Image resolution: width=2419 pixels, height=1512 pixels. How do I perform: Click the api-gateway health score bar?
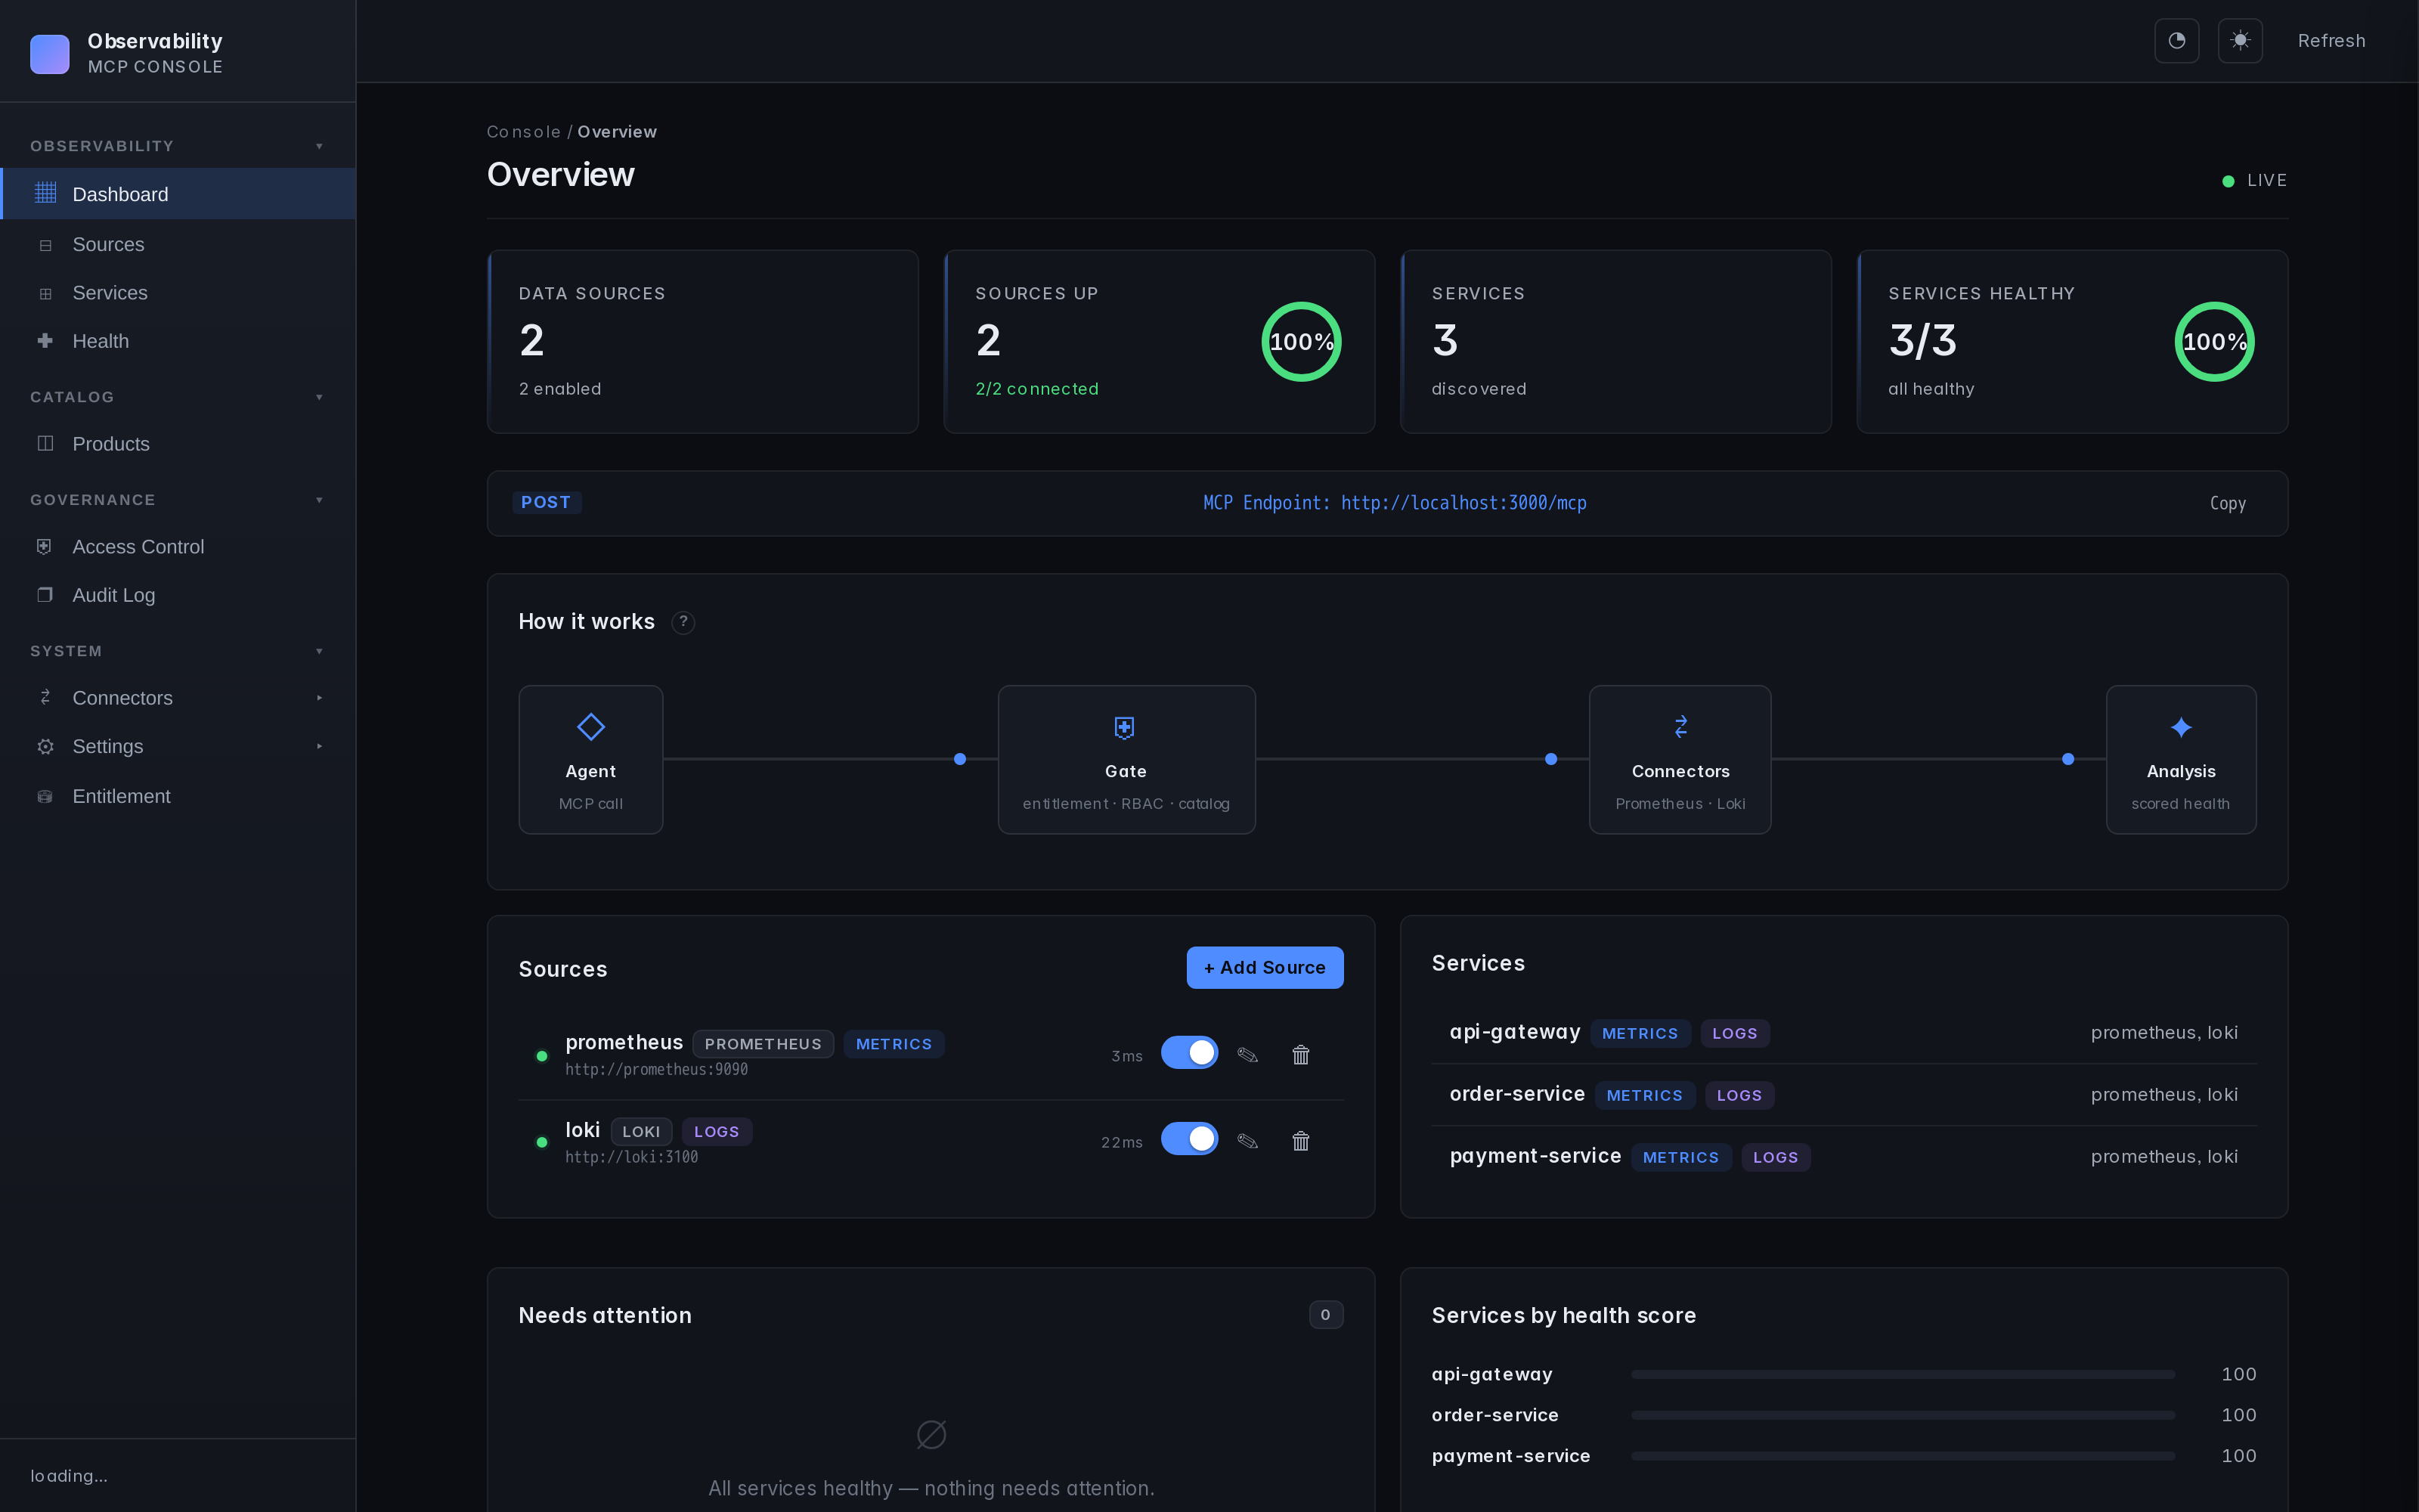coord(1902,1374)
